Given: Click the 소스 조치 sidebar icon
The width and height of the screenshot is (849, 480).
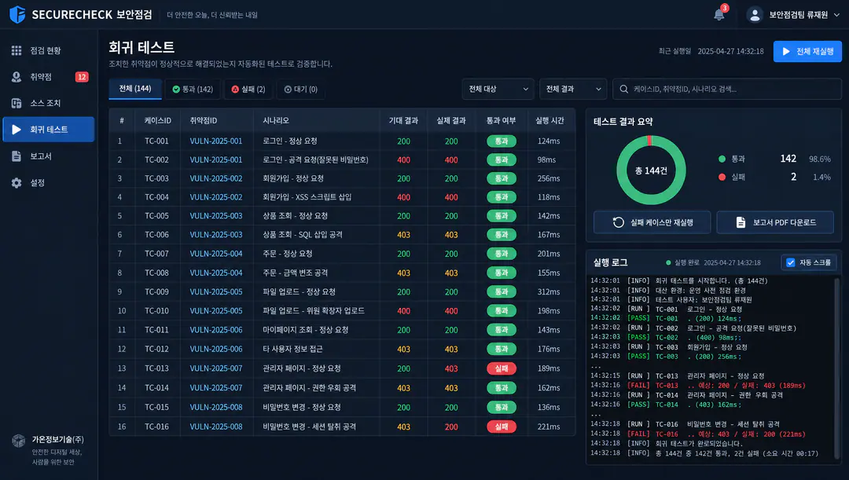Looking at the screenshot, I should point(17,103).
